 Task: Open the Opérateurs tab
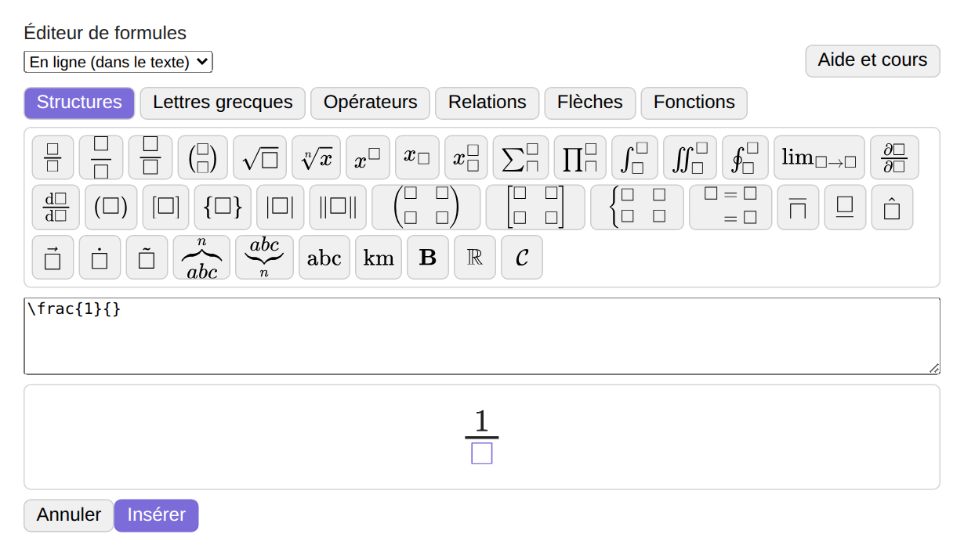click(x=371, y=103)
